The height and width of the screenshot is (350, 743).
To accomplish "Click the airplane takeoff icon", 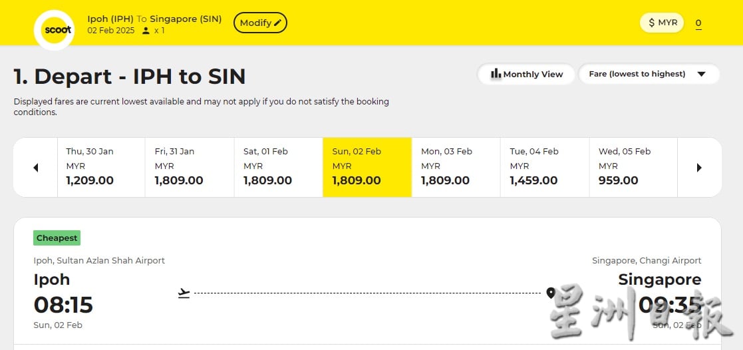I will pyautogui.click(x=184, y=293).
